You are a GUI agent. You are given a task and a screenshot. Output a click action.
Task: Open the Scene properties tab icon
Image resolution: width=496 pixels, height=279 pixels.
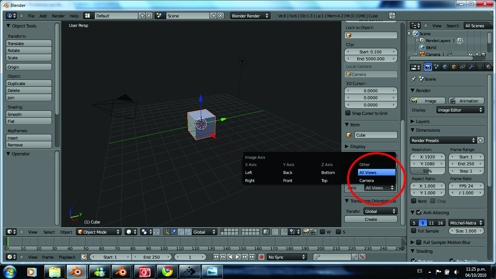[x=436, y=67]
